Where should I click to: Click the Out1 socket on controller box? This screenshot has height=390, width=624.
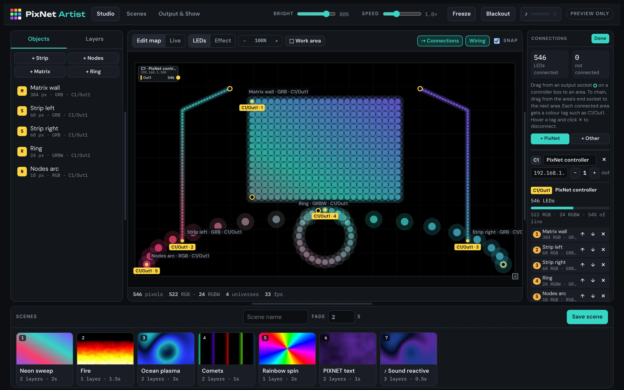(178, 77)
